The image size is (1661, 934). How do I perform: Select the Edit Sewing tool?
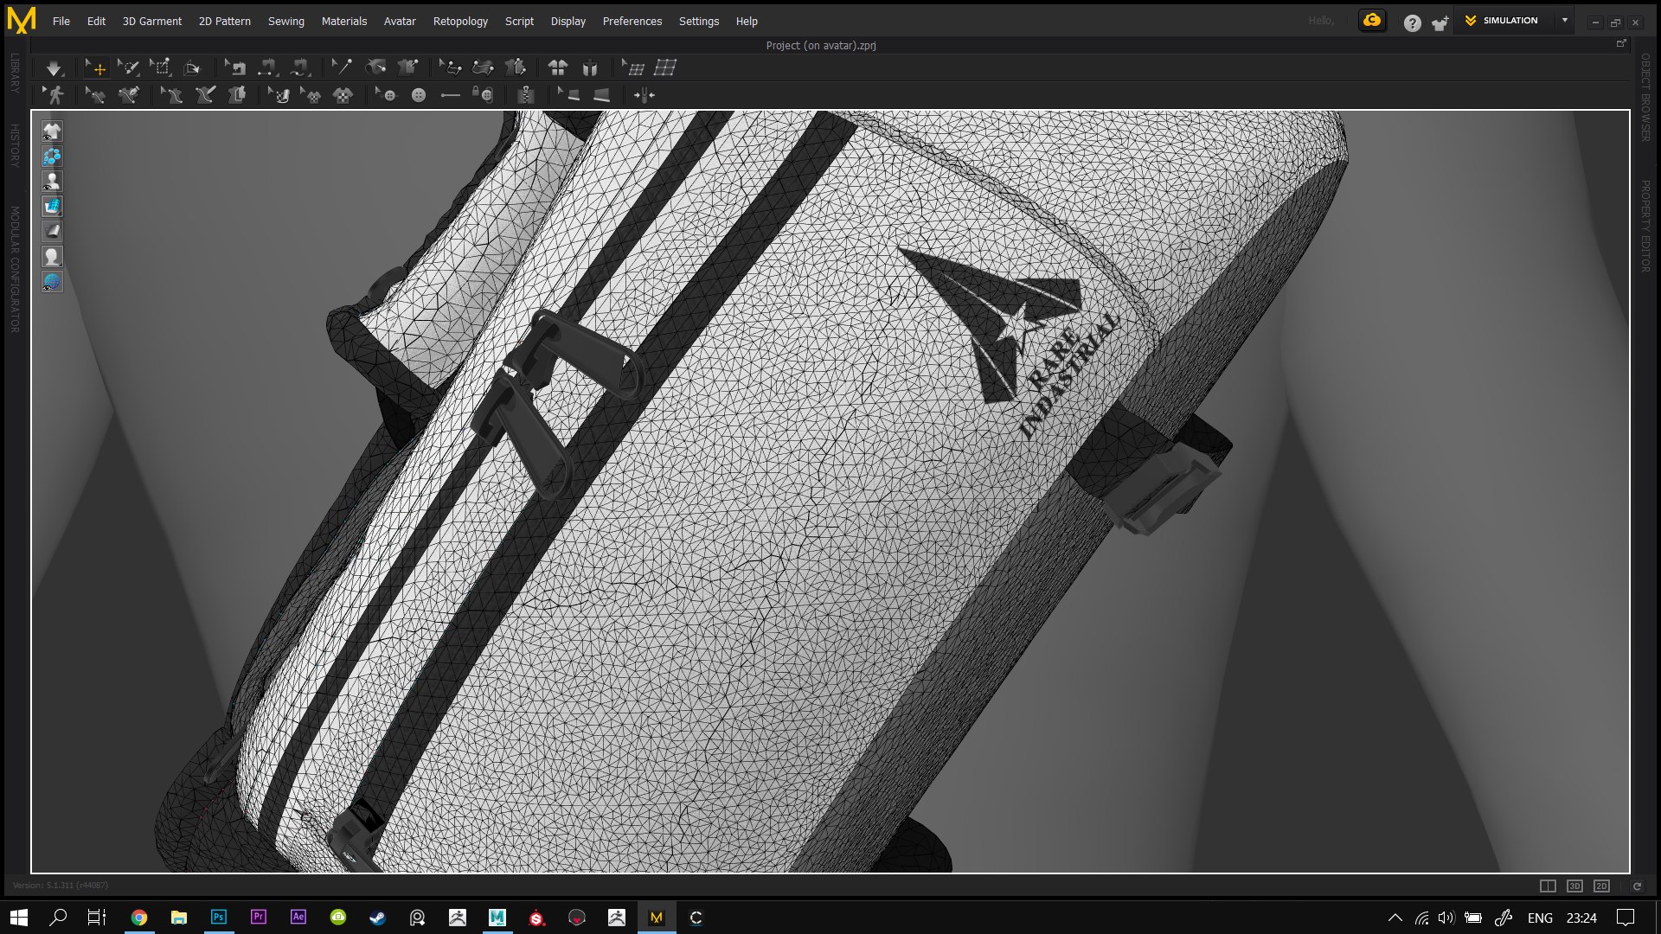point(235,67)
